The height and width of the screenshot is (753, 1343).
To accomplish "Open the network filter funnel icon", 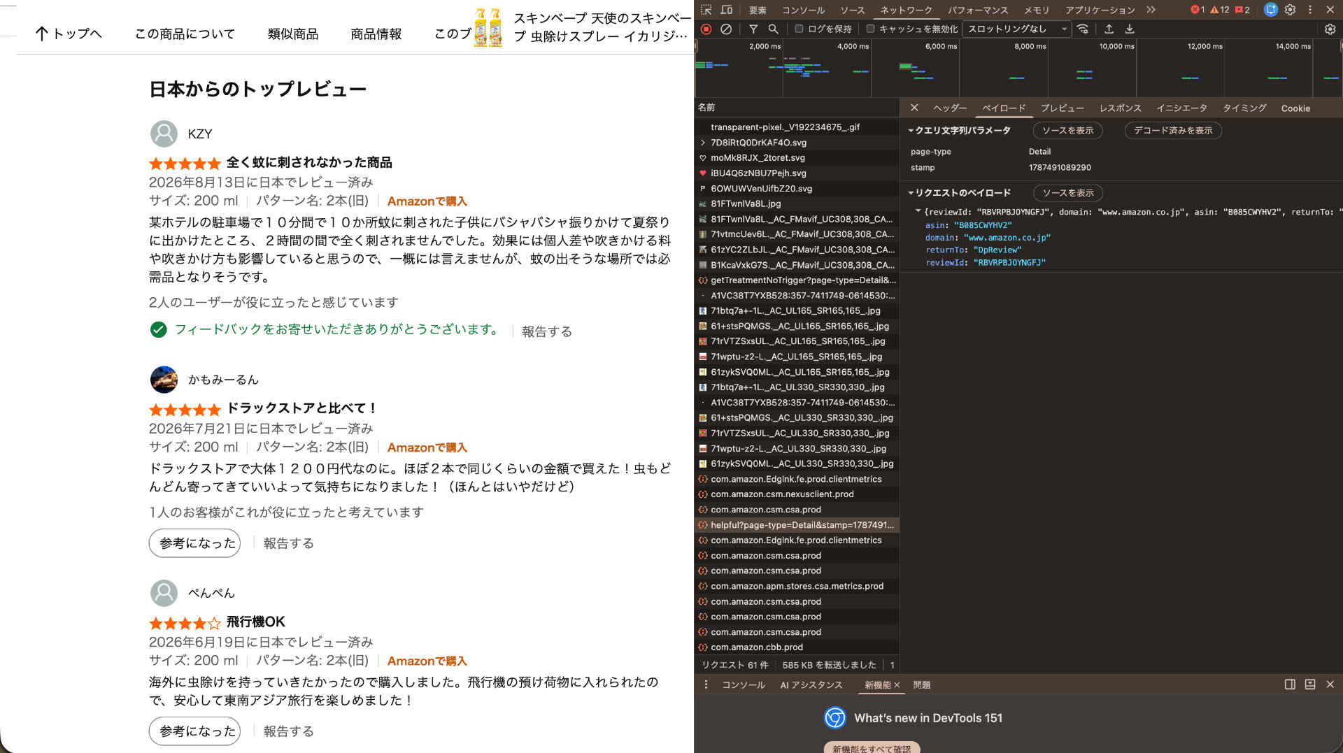I will click(753, 29).
